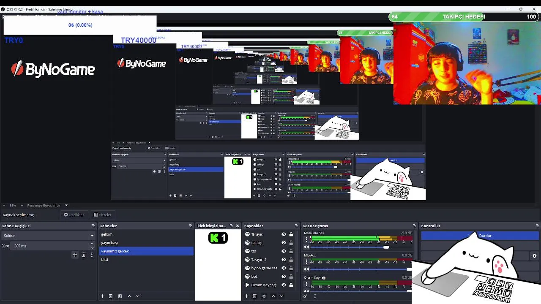The height and width of the screenshot is (304, 541).
Task: Click Durdur to stop streaming
Action: [x=480, y=236]
